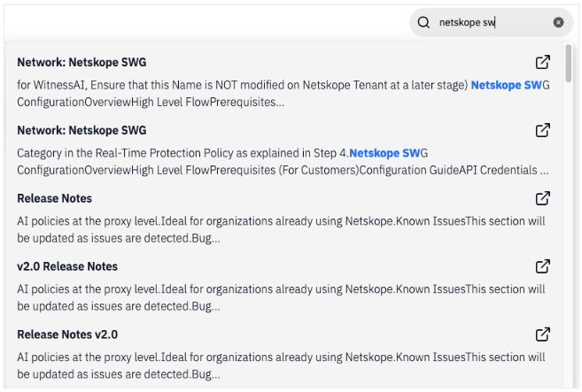Click the snippet text under the 'Release Notes' result
Viewport: 582px width, 392px height.
(x=266, y=230)
